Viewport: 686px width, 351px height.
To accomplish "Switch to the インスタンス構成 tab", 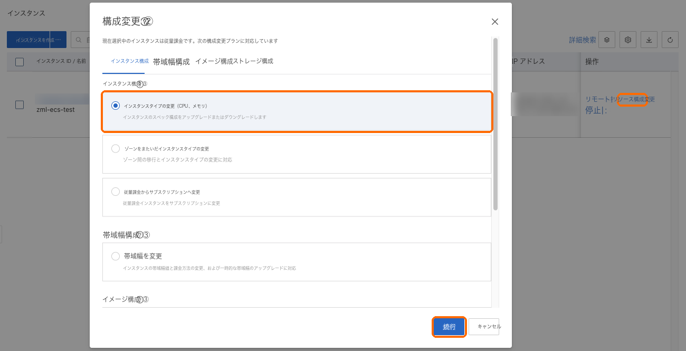I will point(129,61).
